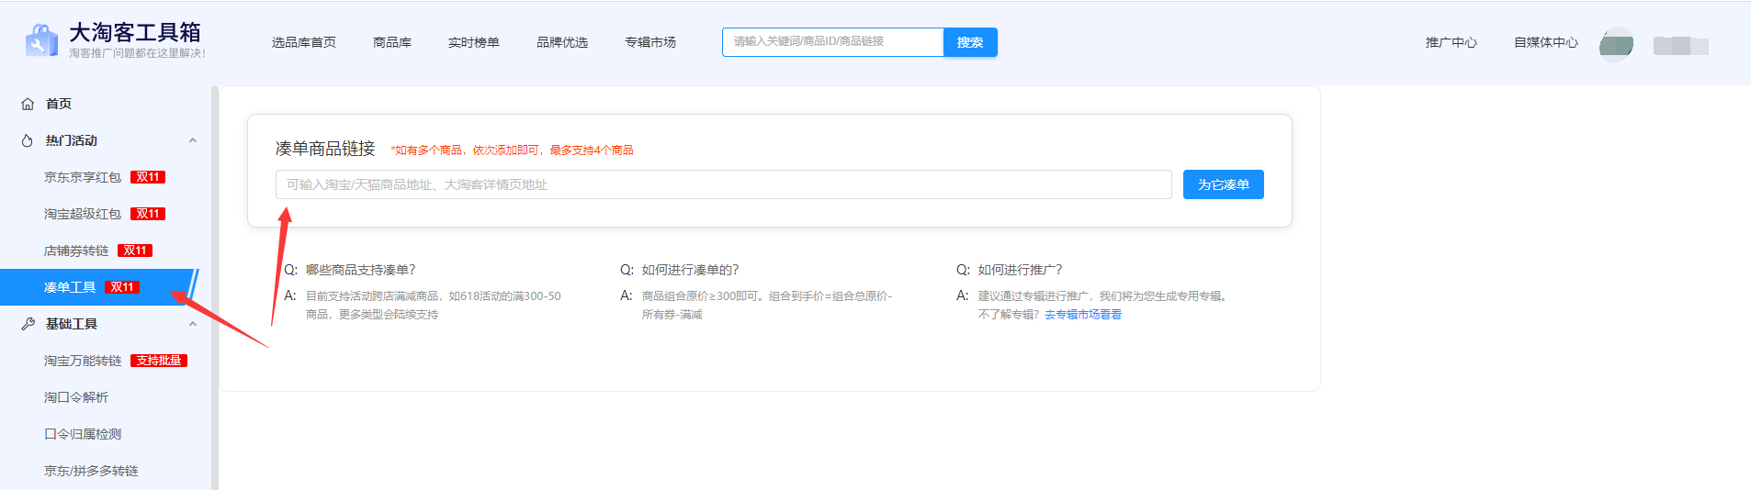This screenshot has width=1751, height=490.
Task: Click the home icon beside 首页
Action: pyautogui.click(x=28, y=104)
